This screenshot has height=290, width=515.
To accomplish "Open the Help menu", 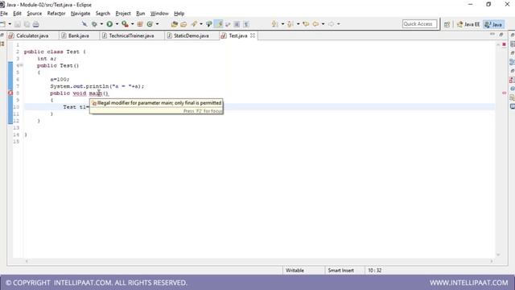I will tap(179, 14).
